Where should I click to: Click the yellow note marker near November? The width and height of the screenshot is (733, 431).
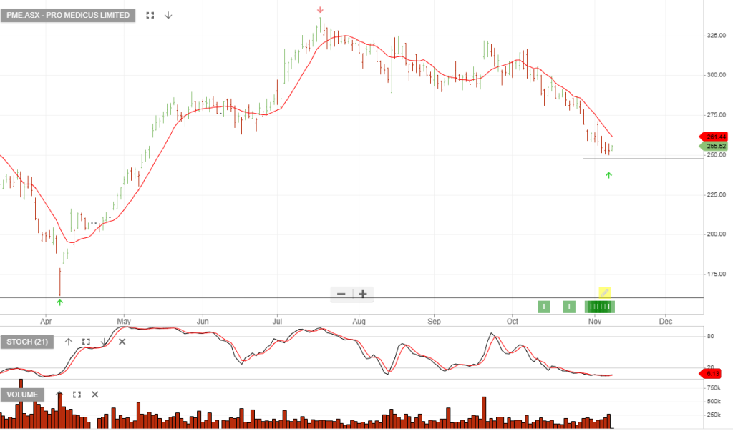click(605, 292)
